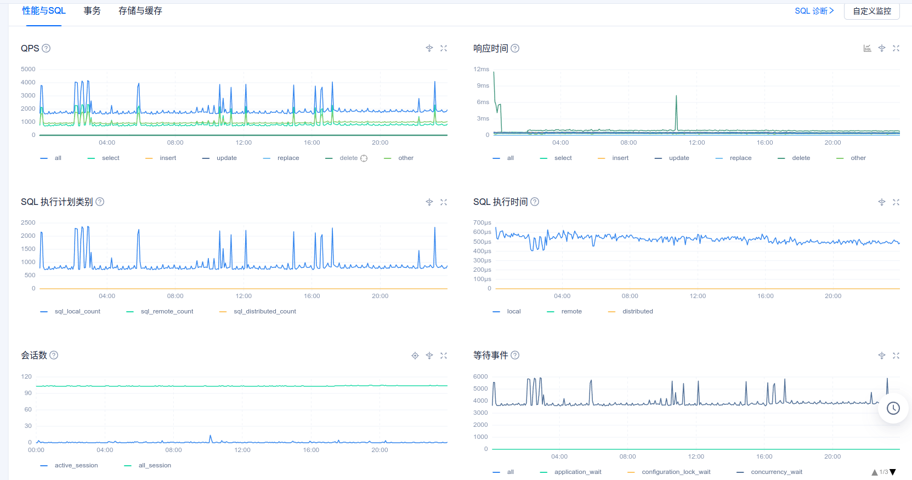Viewport: 912px width, 480px height.
Task: Pin the QPS chart
Action: pos(429,48)
